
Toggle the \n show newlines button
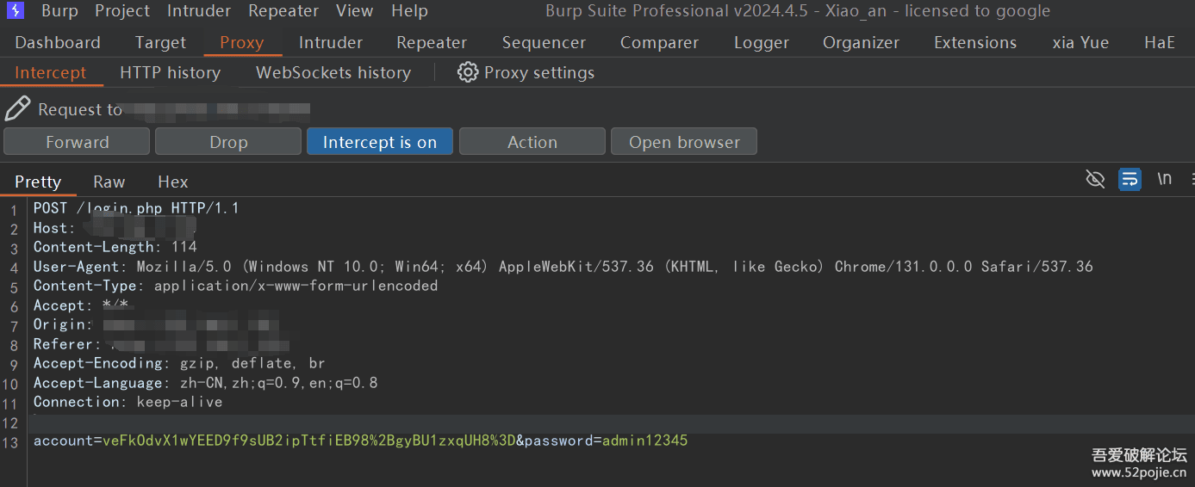point(1164,179)
